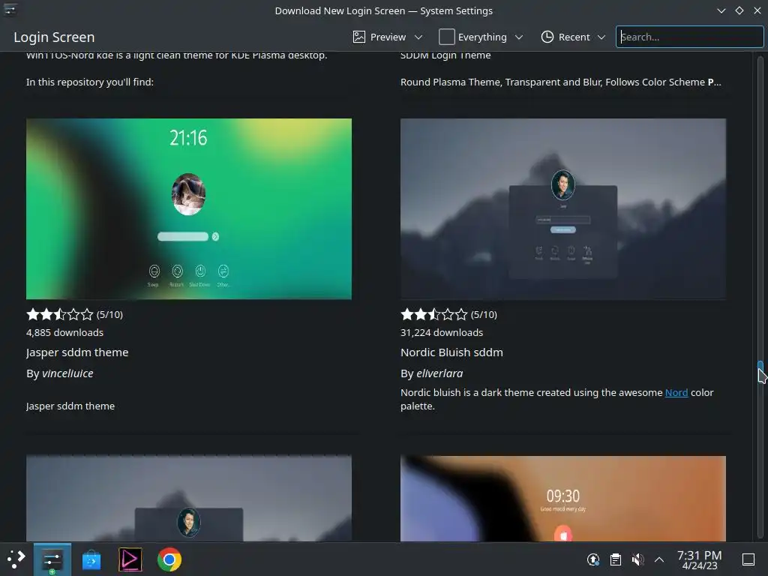The image size is (768, 576).
Task: Open the KDE application launcher
Action: (16, 559)
